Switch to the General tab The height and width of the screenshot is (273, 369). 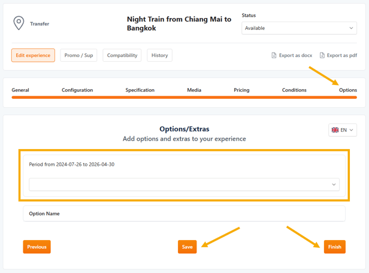[20, 90]
